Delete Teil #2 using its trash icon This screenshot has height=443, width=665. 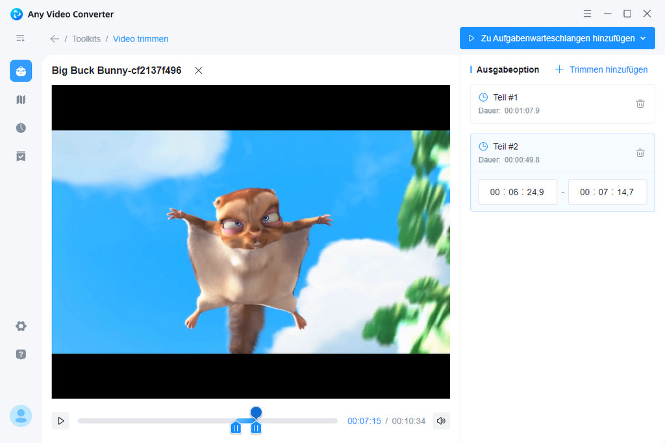[x=640, y=153]
